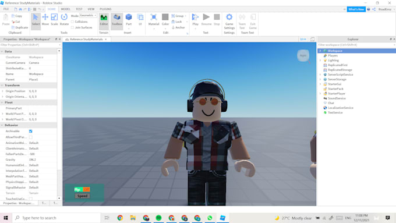
Task: Expand the Lighting node in Explorer
Action: [320, 61]
